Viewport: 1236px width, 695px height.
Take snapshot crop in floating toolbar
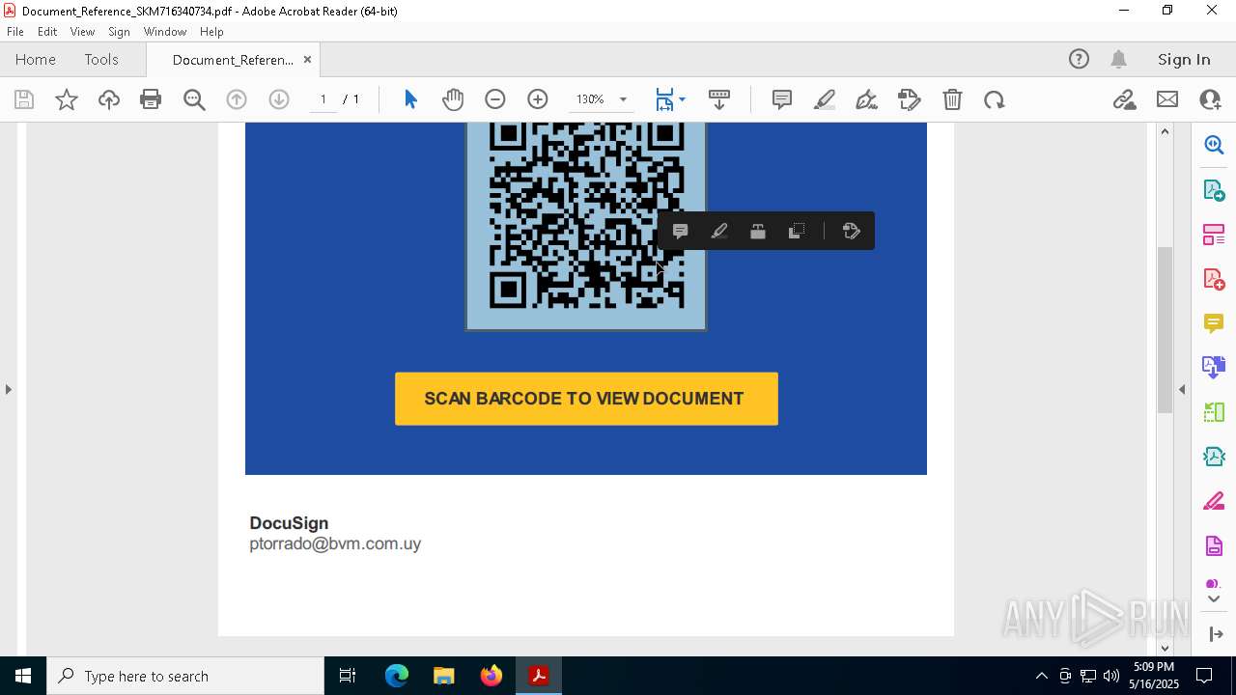coord(797,231)
